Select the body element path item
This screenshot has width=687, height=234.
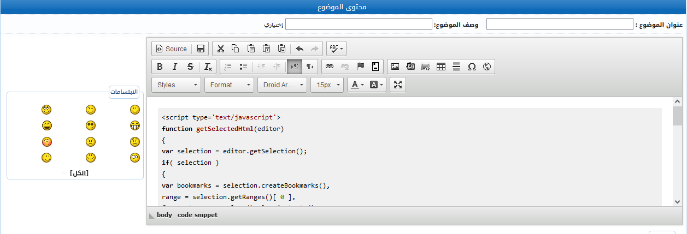coord(165,215)
